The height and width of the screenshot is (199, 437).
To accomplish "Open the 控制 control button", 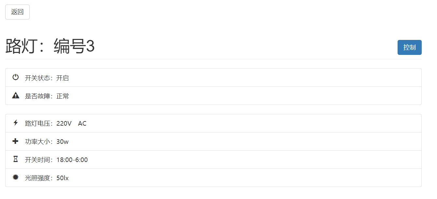I will [409, 47].
